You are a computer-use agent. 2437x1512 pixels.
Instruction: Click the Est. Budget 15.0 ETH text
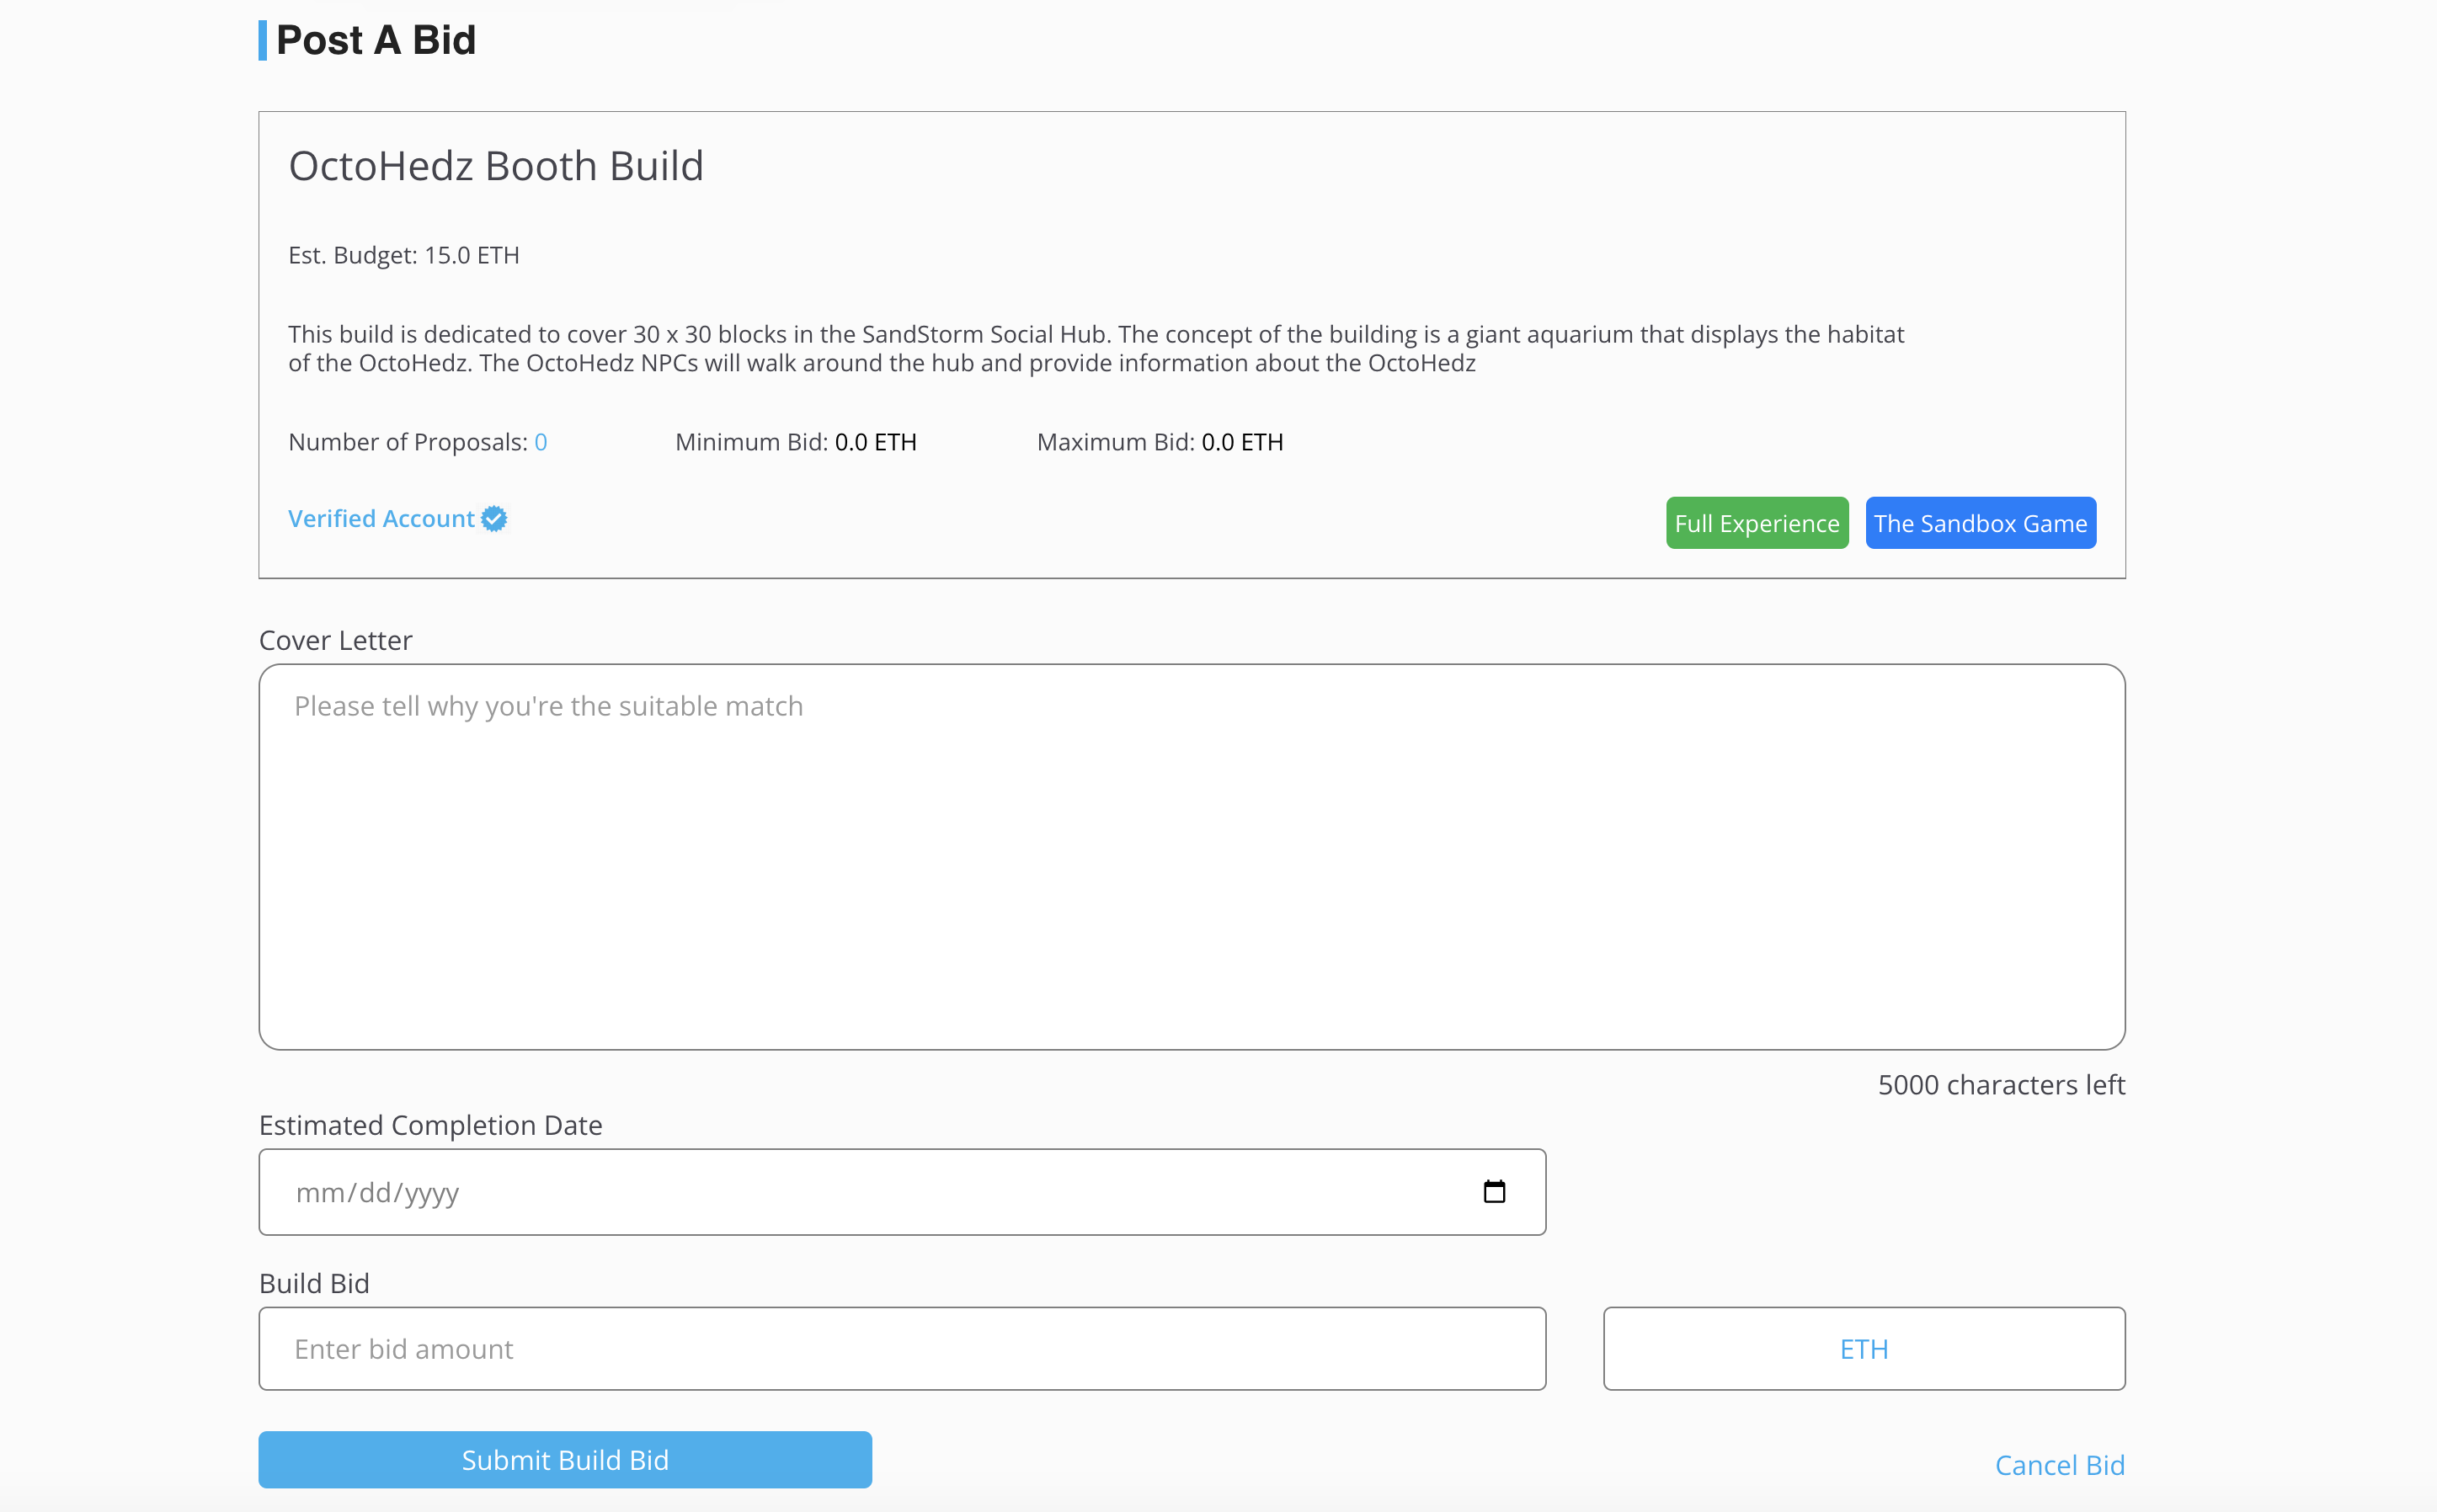tap(404, 255)
